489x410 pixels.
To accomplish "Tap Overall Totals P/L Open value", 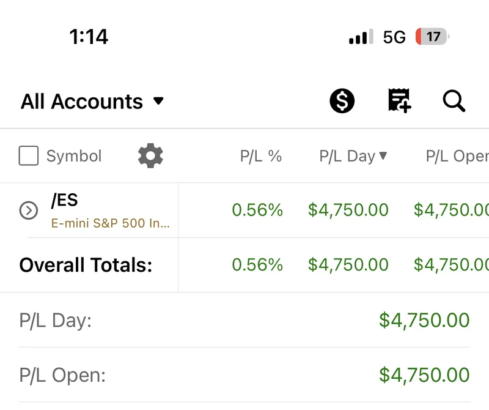I will pyautogui.click(x=451, y=265).
